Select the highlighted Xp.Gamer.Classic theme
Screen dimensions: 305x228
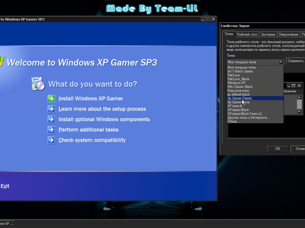pos(255,98)
